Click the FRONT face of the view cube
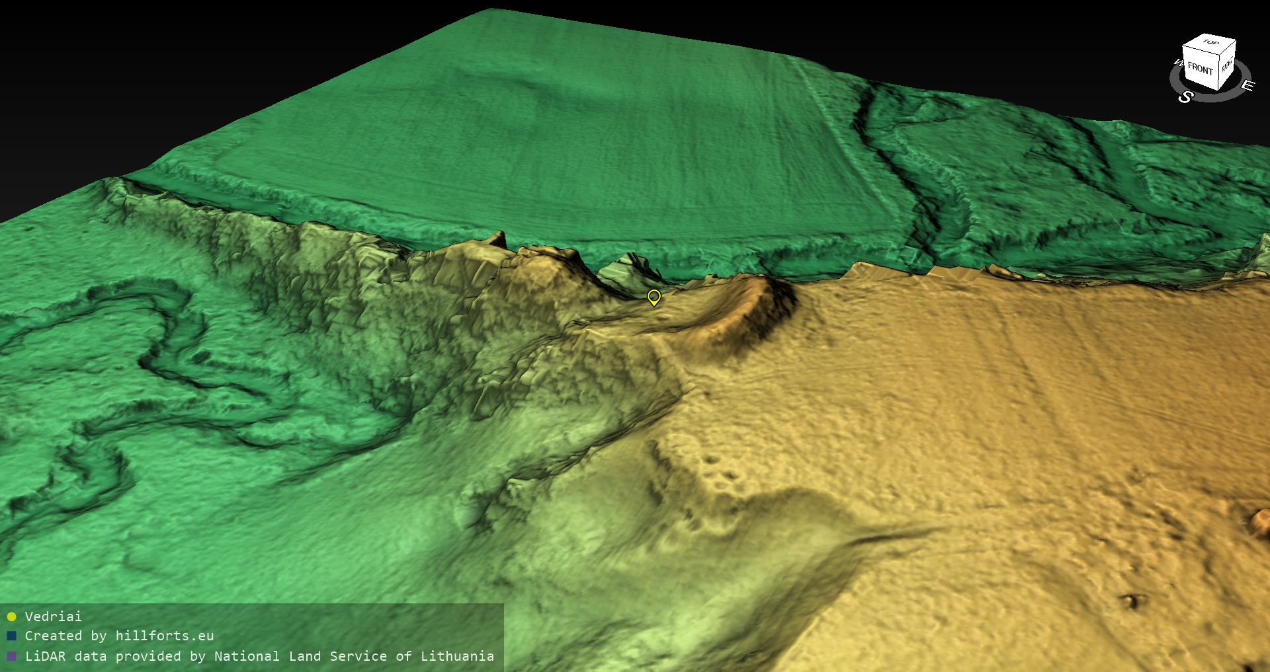The height and width of the screenshot is (672, 1270). click(x=1199, y=68)
